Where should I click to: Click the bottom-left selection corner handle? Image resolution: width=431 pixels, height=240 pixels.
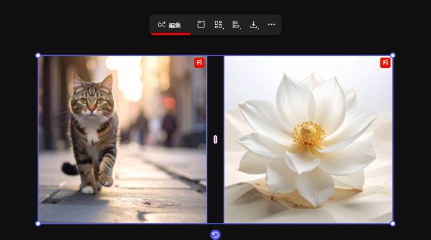(38, 223)
